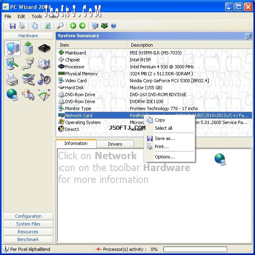Viewport: 255px width, 255px height.
Task: Click the Save toolbar icon
Action: click(x=13, y=26)
